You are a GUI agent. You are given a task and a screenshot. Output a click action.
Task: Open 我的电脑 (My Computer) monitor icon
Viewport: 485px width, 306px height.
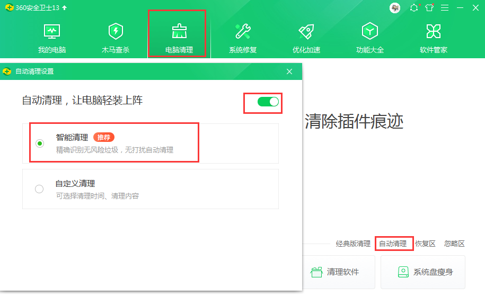(x=52, y=32)
